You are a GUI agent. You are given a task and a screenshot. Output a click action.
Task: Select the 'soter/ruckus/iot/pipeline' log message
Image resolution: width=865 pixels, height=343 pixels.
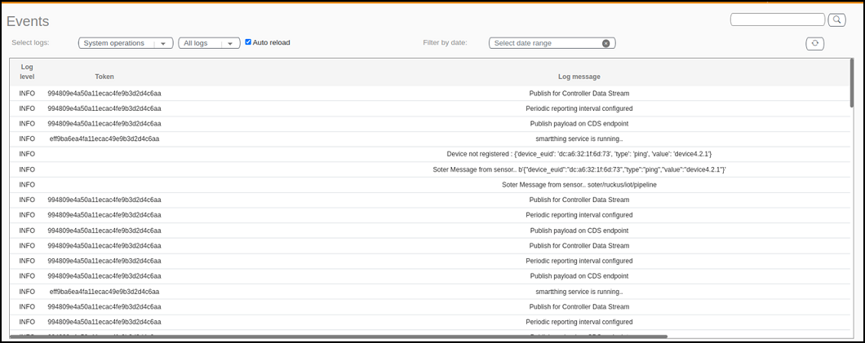tap(579, 185)
